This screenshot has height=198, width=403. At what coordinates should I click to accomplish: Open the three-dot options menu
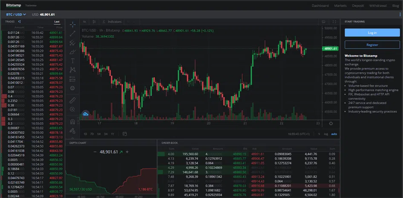(400, 14)
